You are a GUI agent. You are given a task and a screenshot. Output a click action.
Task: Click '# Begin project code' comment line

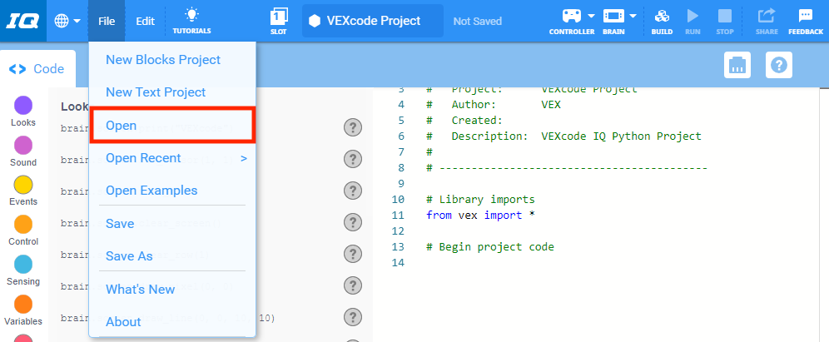tap(490, 247)
